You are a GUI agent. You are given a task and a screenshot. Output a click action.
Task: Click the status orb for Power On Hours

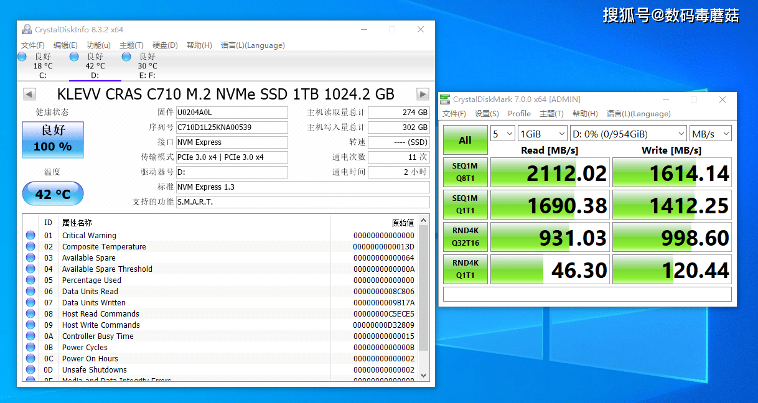tap(30, 359)
